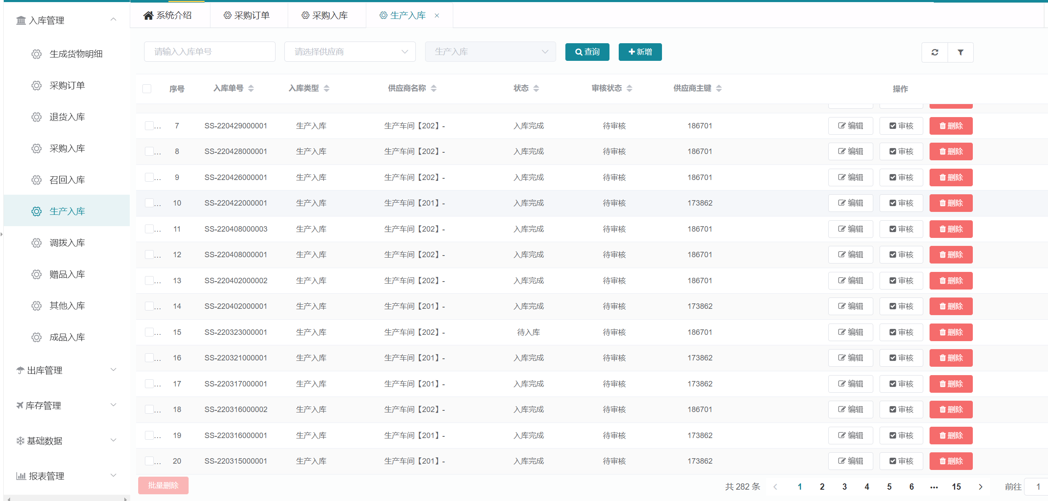Click the 批量删除 batch delete button

tap(163, 485)
